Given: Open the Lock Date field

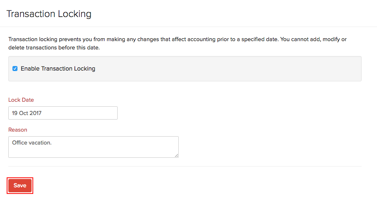Looking at the screenshot, I should tap(63, 113).
